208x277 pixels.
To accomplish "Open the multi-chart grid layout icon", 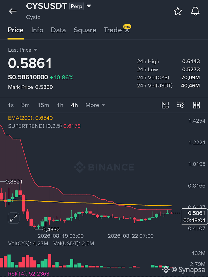I will point(196,105).
